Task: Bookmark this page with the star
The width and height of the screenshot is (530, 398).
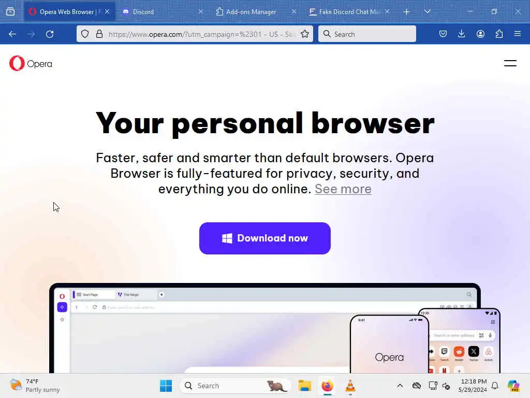Action: pyautogui.click(x=305, y=34)
